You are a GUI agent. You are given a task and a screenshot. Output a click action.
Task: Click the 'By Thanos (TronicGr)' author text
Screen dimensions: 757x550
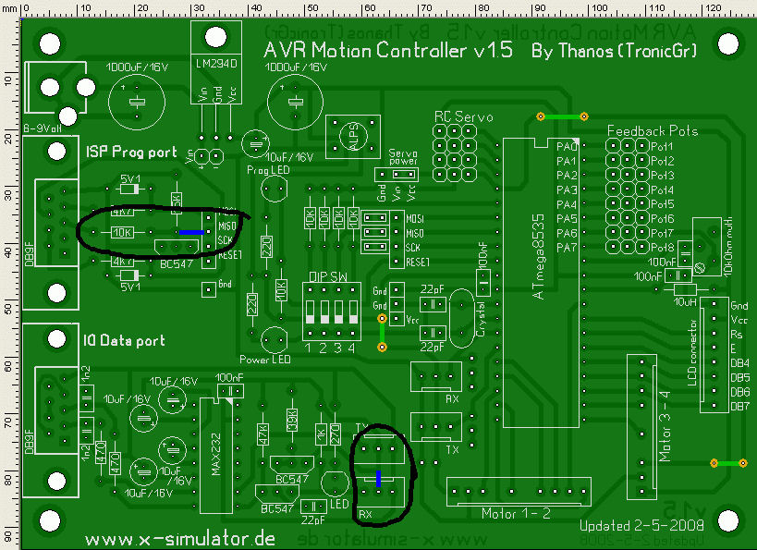(x=615, y=51)
